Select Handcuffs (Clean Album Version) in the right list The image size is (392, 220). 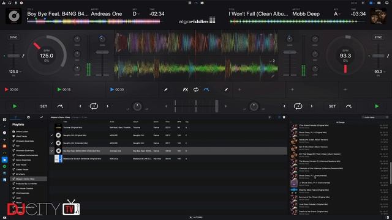point(339,141)
